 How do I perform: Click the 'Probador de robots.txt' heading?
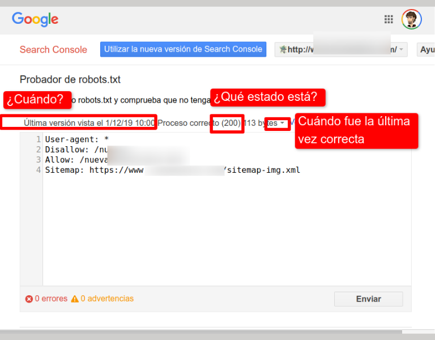point(70,80)
